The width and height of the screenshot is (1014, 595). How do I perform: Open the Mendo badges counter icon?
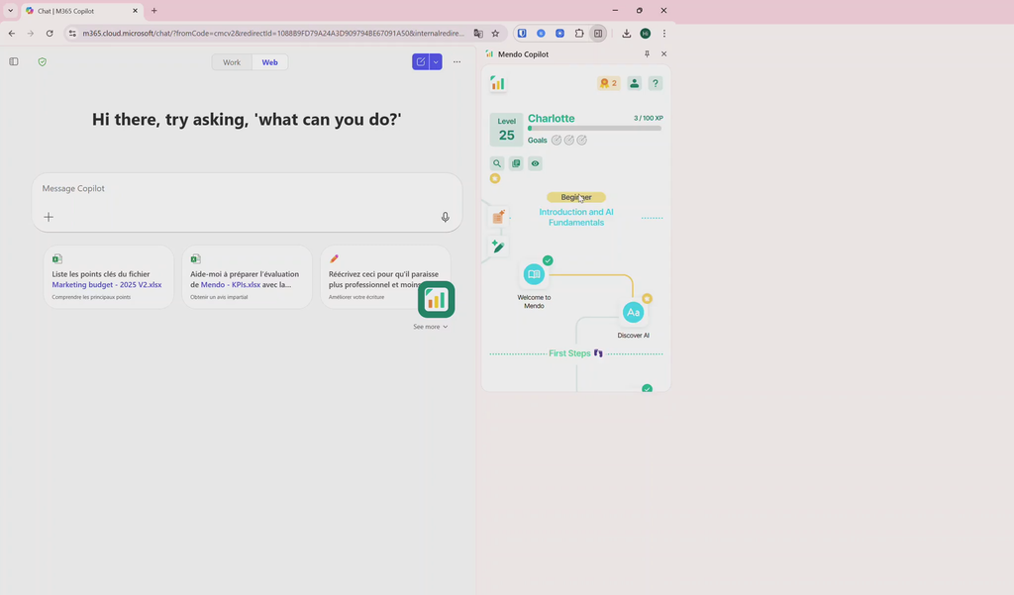[x=608, y=83]
